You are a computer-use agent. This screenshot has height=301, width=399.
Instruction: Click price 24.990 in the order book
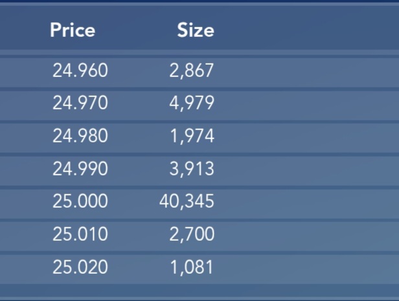[80, 169]
